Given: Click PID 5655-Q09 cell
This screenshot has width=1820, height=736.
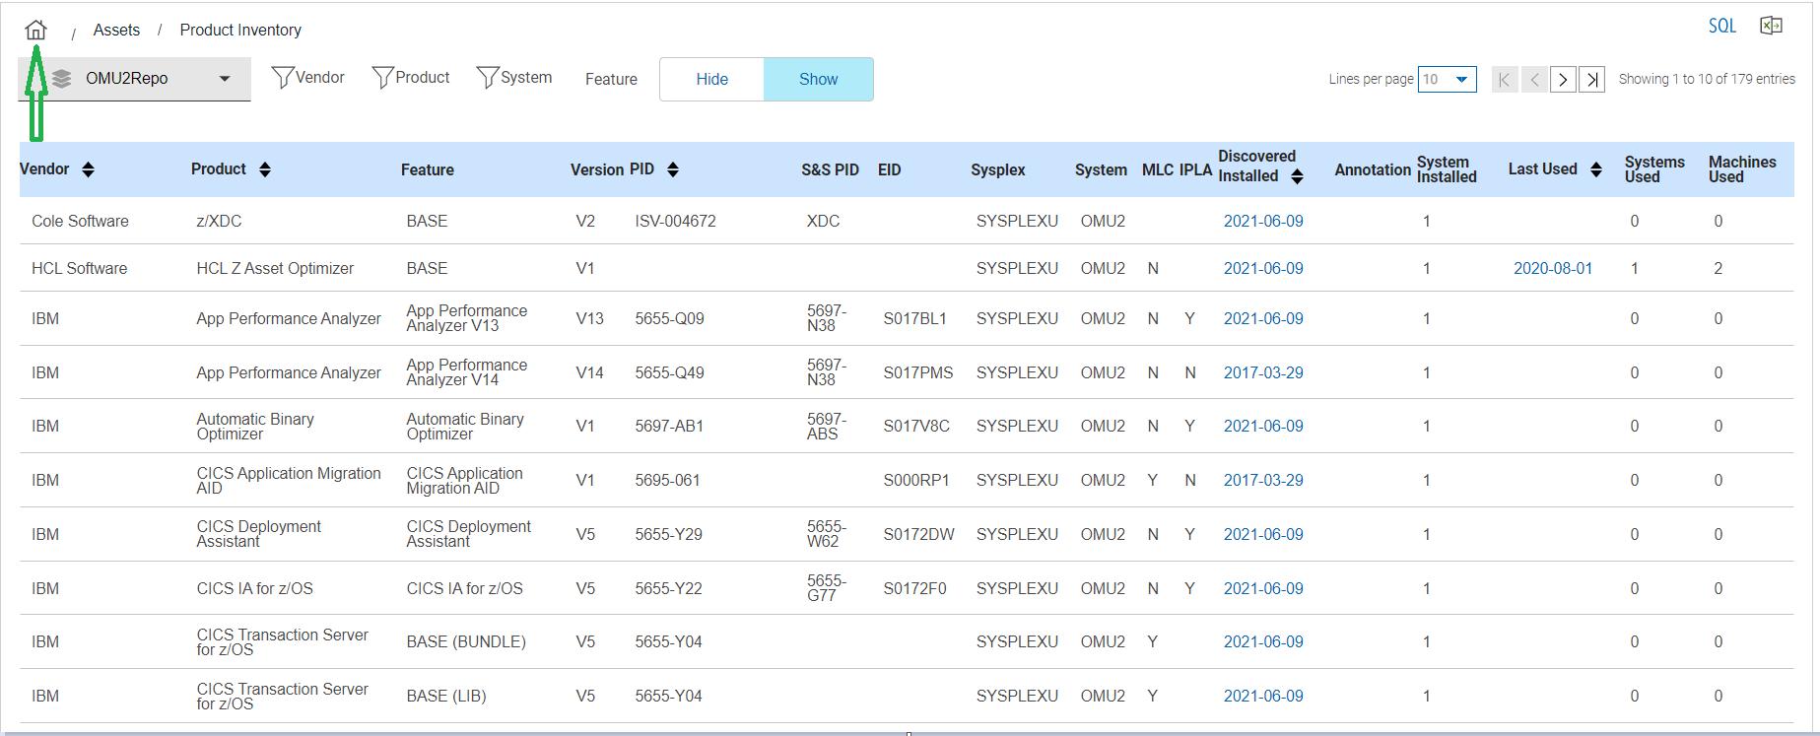Looking at the screenshot, I should point(669,318).
